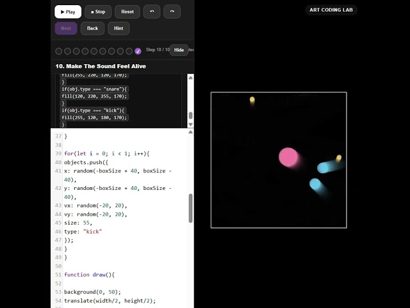The image size is (410, 308).
Task: Click the checked tenth step circle
Action: coord(138,51)
